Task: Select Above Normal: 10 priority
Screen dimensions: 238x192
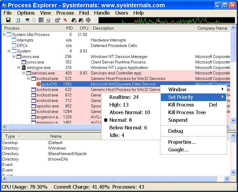Action: [130, 112]
